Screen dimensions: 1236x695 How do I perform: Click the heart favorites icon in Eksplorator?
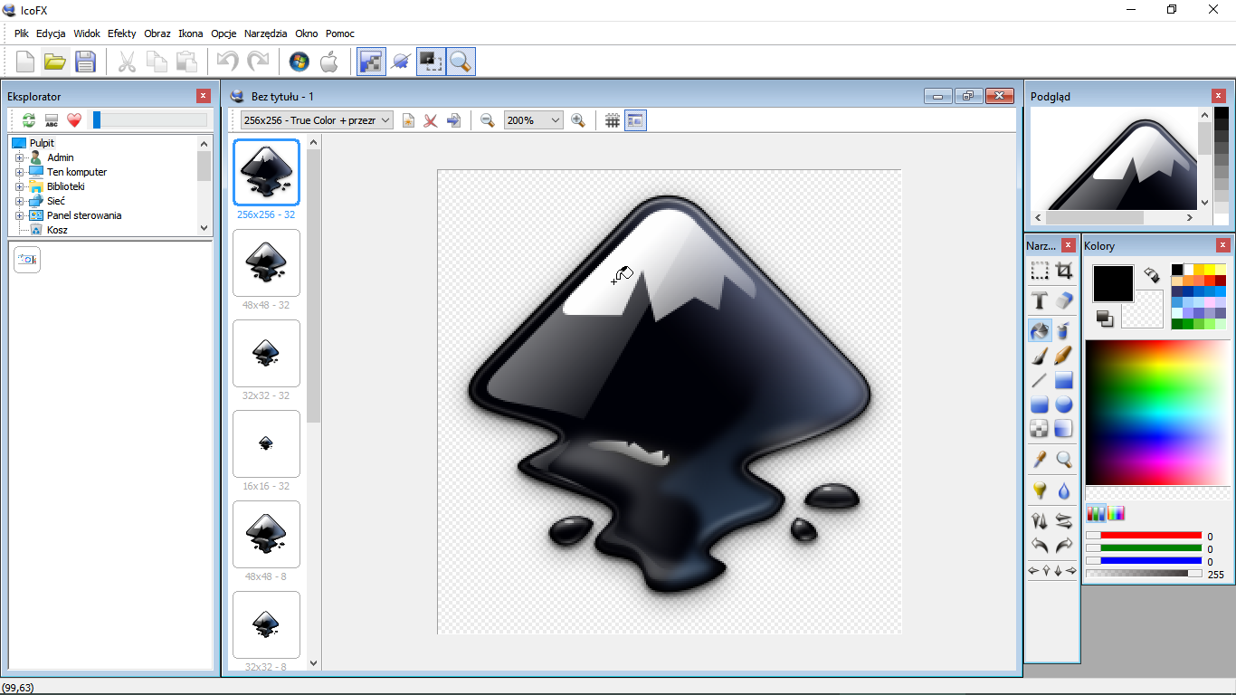pyautogui.click(x=74, y=120)
